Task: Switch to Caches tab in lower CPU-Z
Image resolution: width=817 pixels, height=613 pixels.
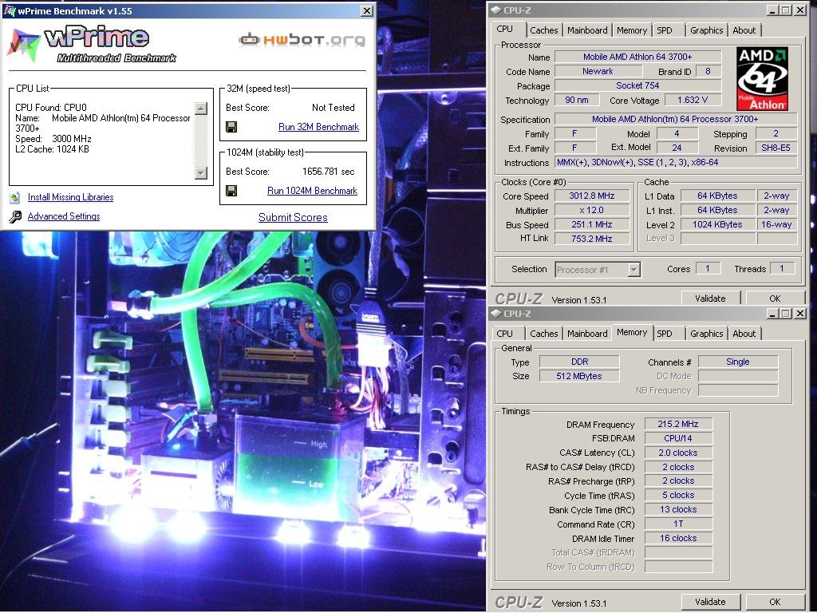Action: [x=543, y=334]
